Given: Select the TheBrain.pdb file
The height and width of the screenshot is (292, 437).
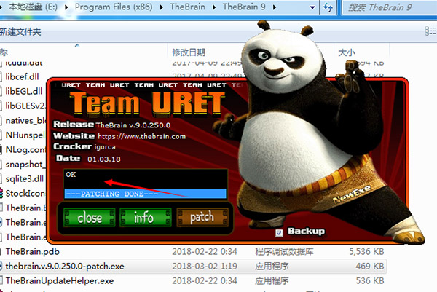Looking at the screenshot, I should [x=32, y=252].
